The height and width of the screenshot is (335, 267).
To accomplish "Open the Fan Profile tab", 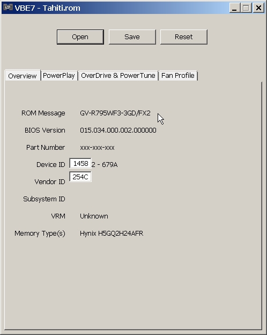I will 178,76.
